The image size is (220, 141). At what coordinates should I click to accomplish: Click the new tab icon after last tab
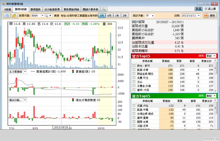(104, 9)
